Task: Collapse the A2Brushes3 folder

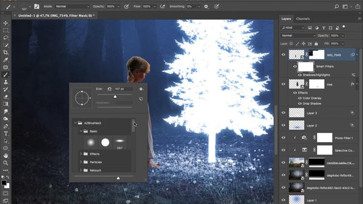Action: [75, 123]
